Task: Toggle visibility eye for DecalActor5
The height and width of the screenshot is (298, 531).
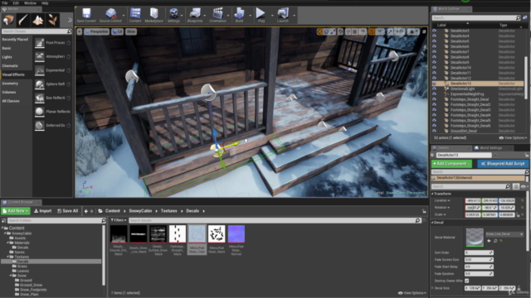Action: pyautogui.click(x=434, y=41)
